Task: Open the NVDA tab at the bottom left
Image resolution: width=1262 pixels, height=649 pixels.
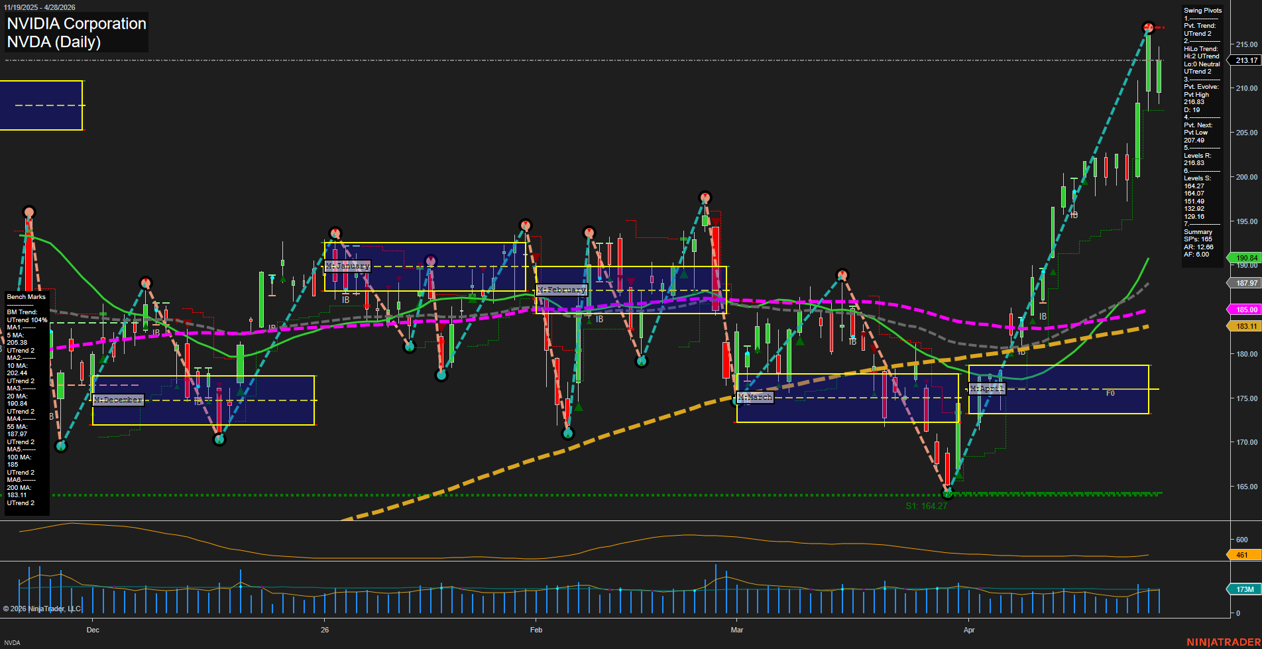Action: (x=12, y=642)
